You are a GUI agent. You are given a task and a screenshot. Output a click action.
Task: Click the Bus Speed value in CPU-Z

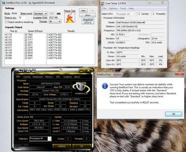39,128
